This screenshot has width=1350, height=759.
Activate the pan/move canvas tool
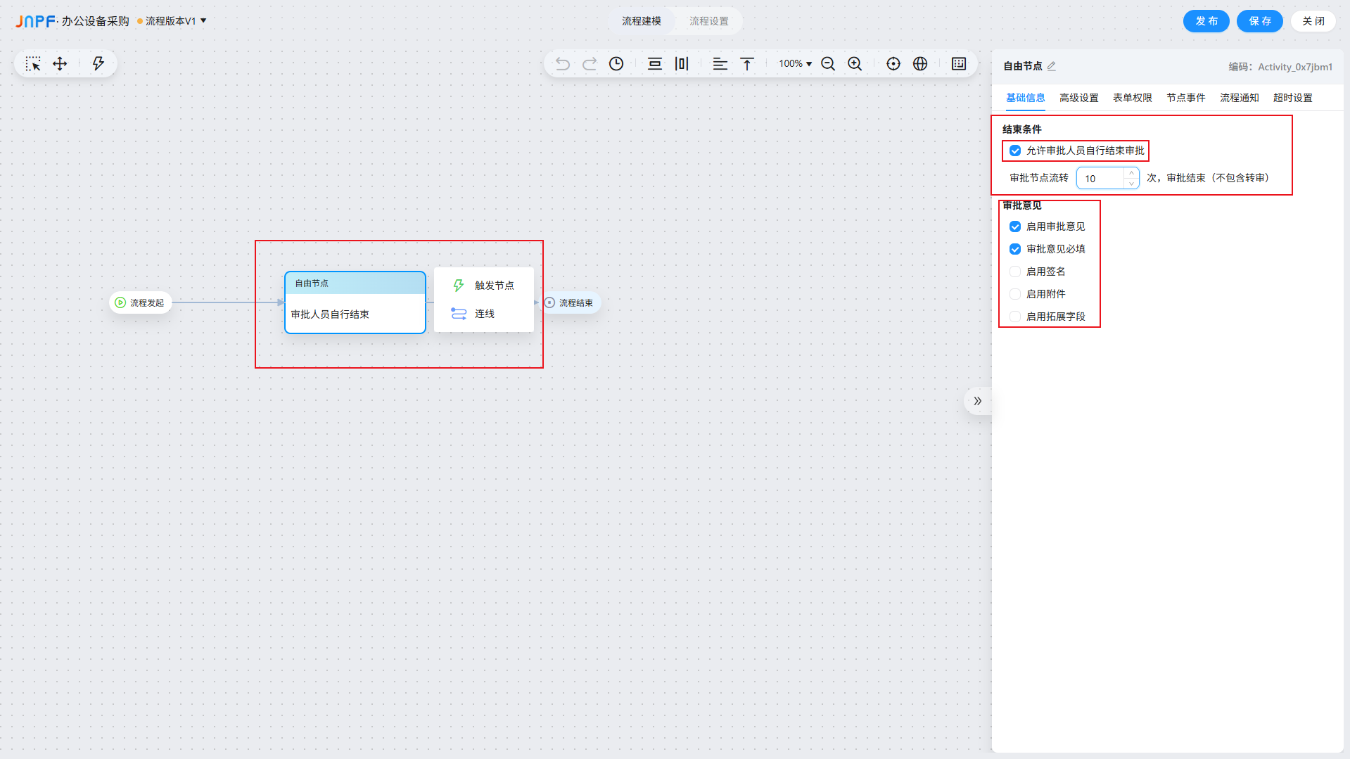[60, 64]
